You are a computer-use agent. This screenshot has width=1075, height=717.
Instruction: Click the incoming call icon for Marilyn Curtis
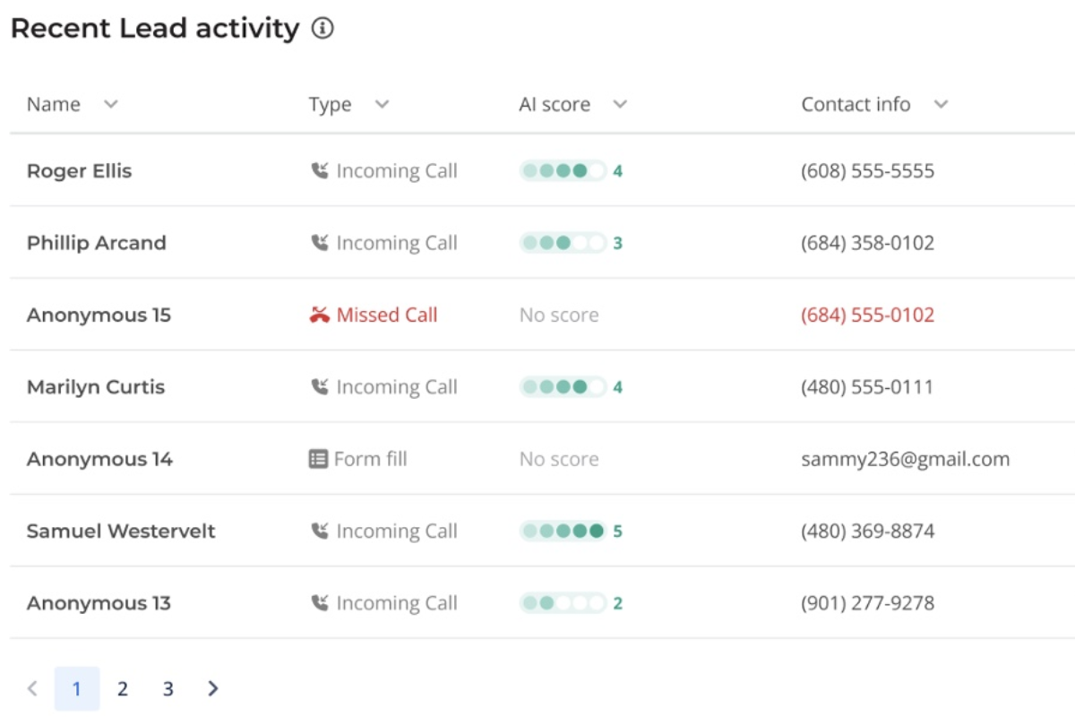[319, 387]
